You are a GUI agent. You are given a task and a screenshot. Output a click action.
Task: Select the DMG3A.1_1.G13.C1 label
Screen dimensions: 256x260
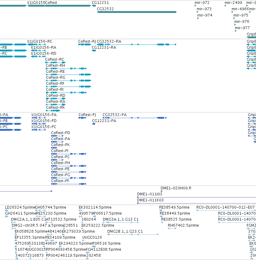pos(121,219)
